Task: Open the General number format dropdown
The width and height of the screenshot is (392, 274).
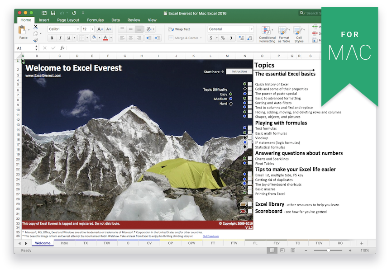Action: coord(252,29)
